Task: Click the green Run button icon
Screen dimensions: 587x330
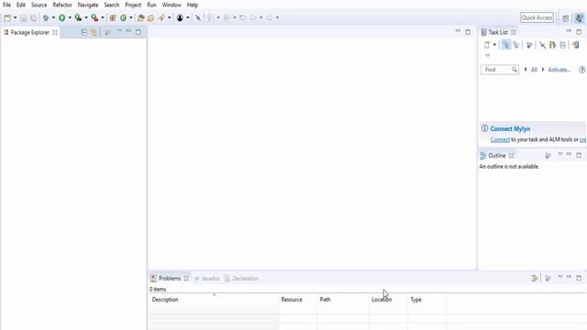Action: click(x=62, y=18)
